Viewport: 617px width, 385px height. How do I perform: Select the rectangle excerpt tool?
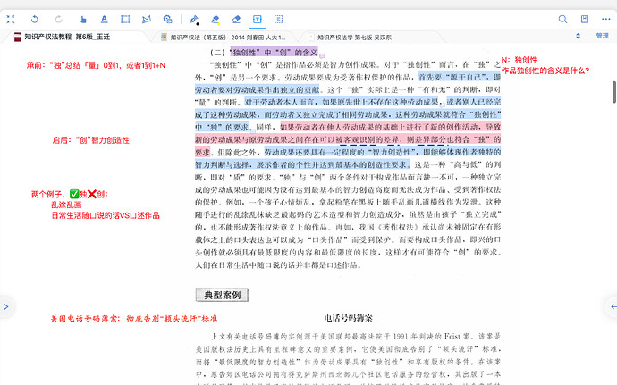125,20
